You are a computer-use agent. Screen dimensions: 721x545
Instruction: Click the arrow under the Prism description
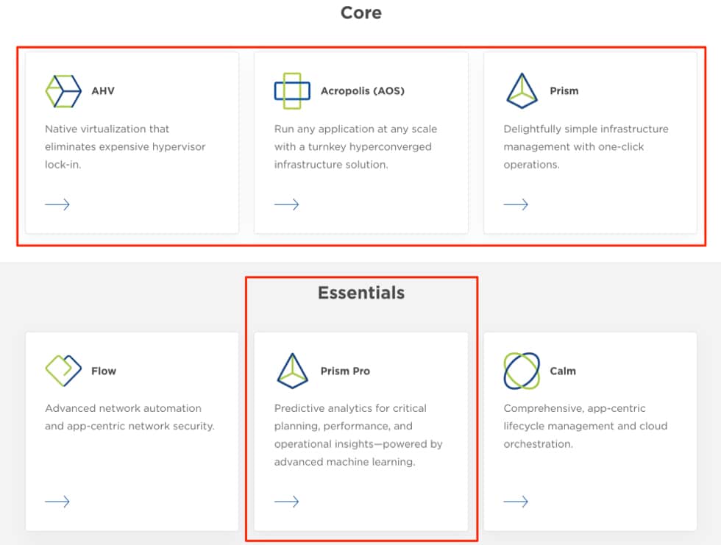pyautogui.click(x=516, y=204)
